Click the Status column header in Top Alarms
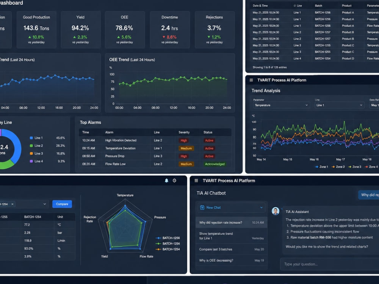 point(208,132)
